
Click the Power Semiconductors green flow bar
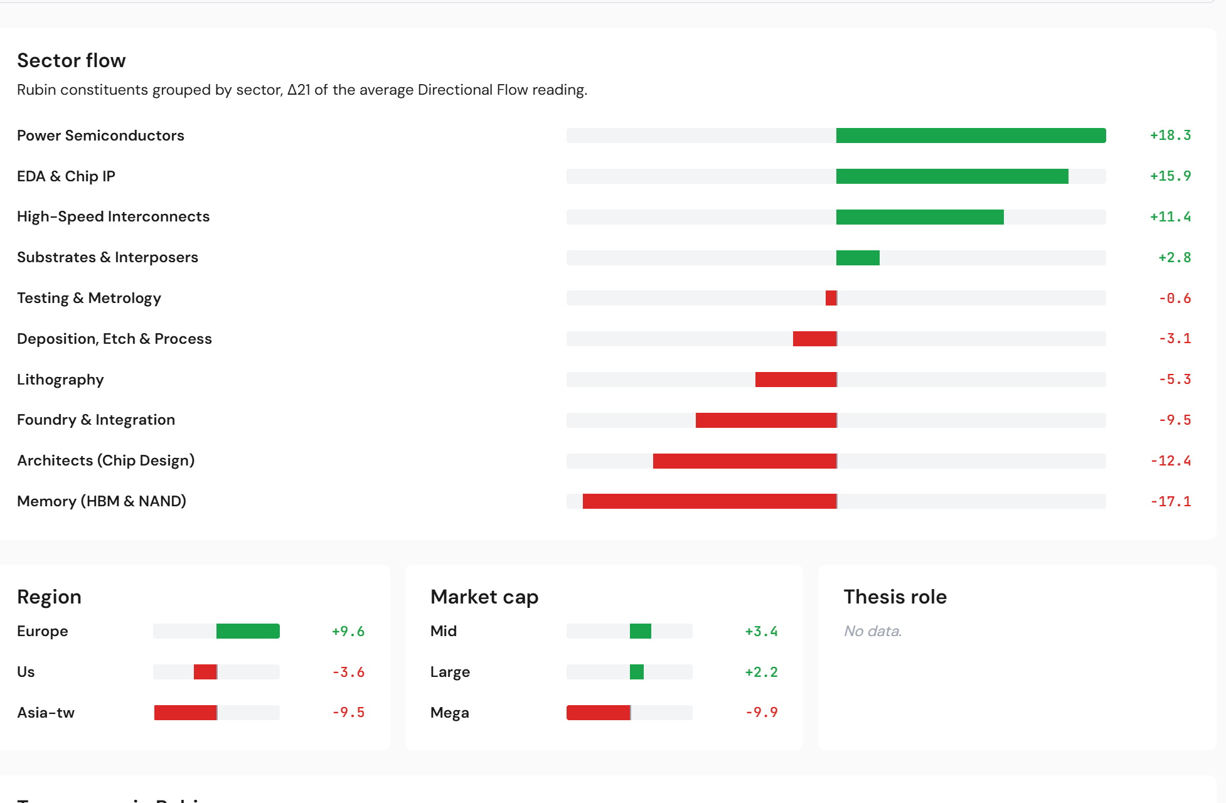(970, 136)
